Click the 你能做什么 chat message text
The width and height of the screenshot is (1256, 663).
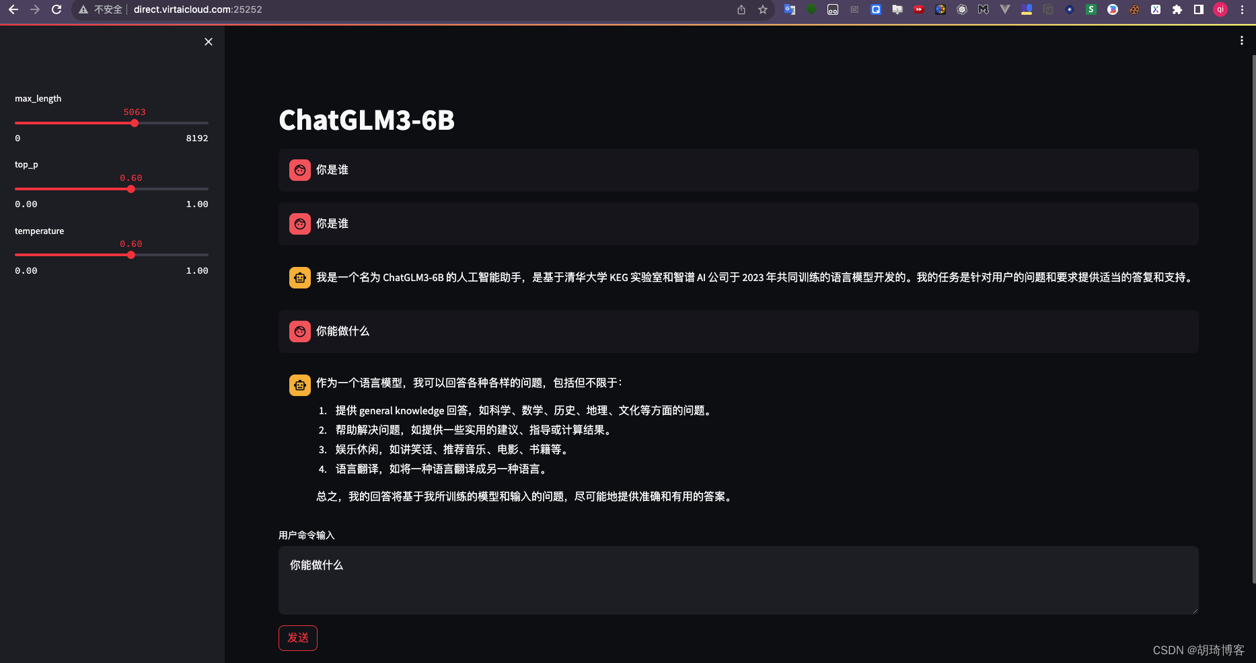pos(343,331)
